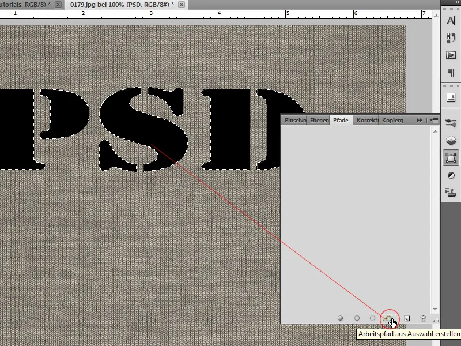
Task: Collapse the icon dock double-arrow
Action: [457, 2]
